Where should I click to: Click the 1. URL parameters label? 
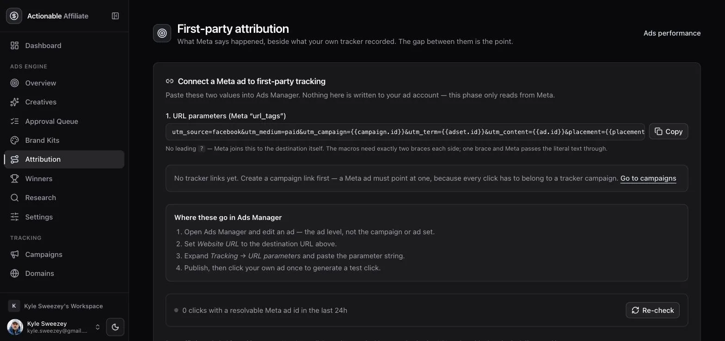pos(226,116)
